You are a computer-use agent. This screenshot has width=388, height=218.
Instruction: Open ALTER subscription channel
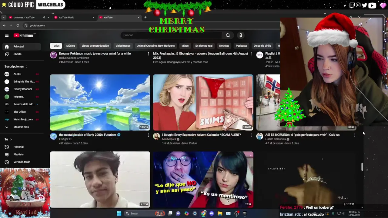tap(21, 74)
